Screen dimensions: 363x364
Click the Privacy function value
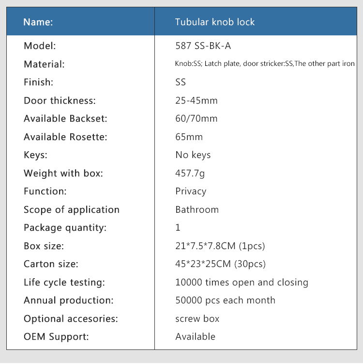[x=191, y=191]
